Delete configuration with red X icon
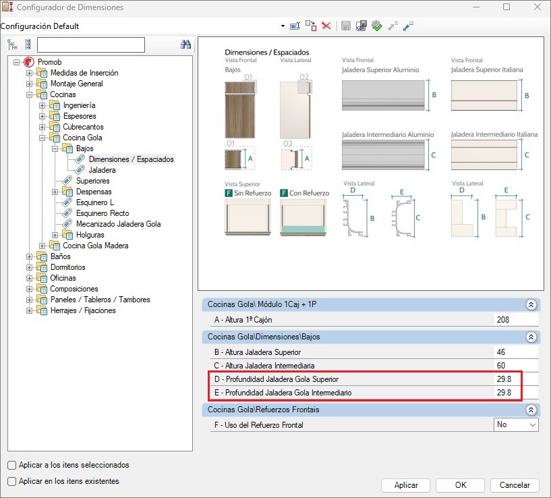The image size is (551, 498). tap(326, 26)
